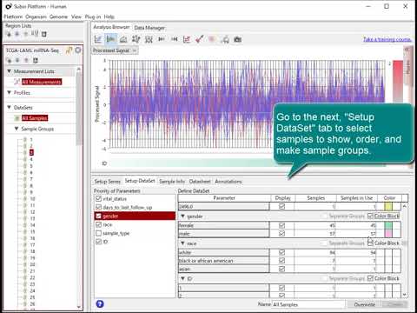Viewport: 417px width, 313px height.
Task: Collapse the Profiles section
Action: pos(10,92)
